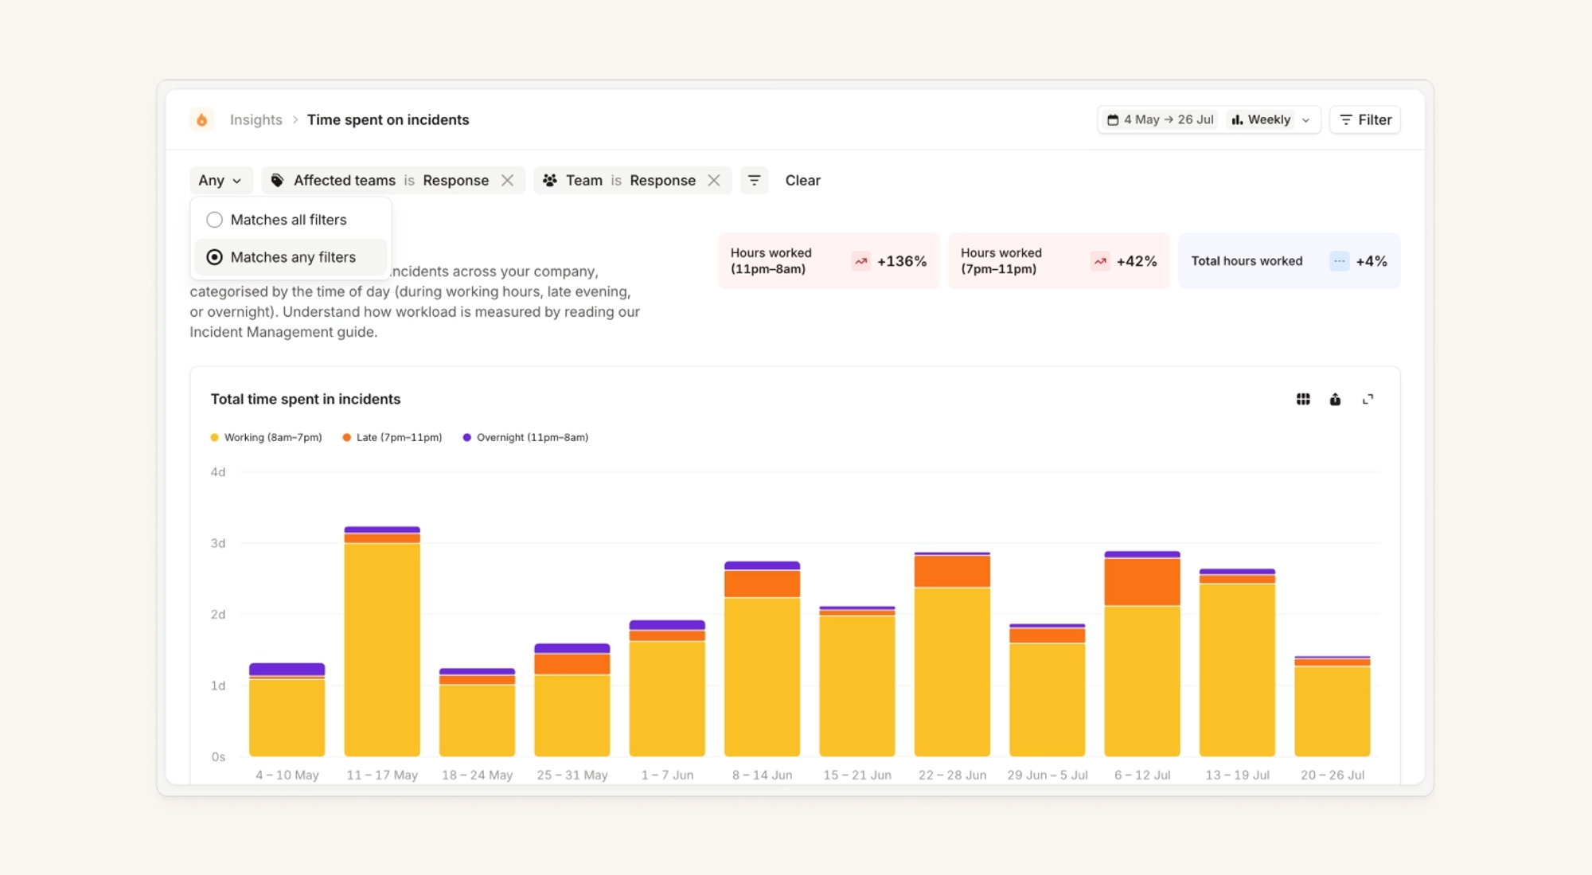The image size is (1592, 875).
Task: Select Matches all filters radio
Action: (x=214, y=220)
